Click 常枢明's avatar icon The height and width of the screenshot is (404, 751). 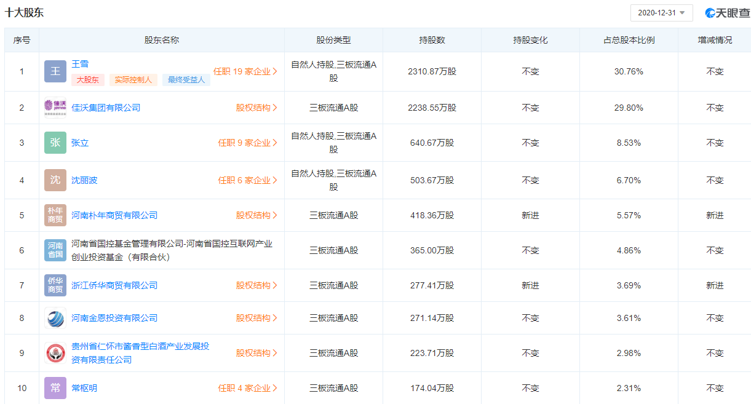click(x=55, y=388)
